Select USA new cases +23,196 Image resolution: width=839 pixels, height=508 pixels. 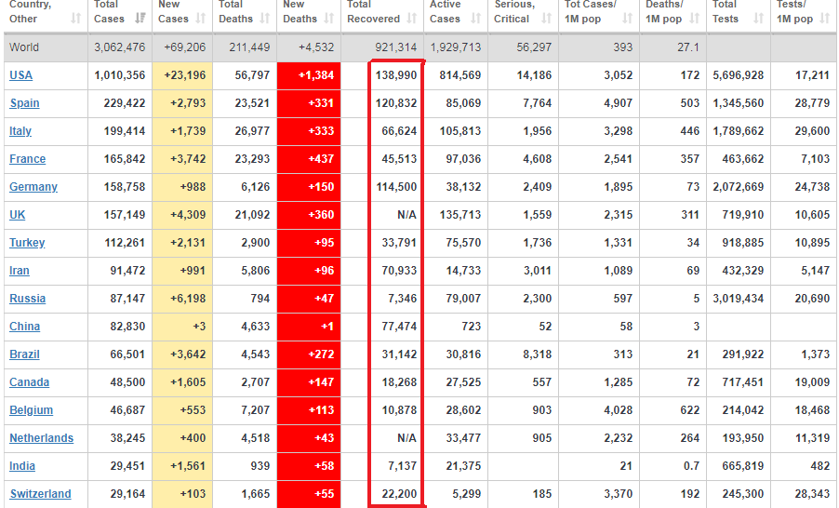point(184,75)
